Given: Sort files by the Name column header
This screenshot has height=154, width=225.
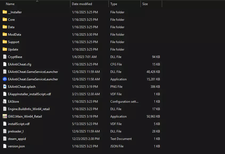Looking at the screenshot, I should point(10,4).
